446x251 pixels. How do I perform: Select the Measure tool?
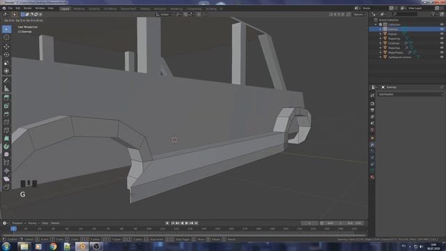tap(6, 89)
